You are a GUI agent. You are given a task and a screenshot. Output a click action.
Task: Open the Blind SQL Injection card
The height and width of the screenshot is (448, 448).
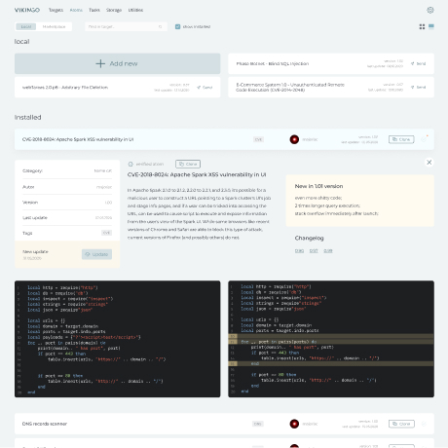click(331, 63)
